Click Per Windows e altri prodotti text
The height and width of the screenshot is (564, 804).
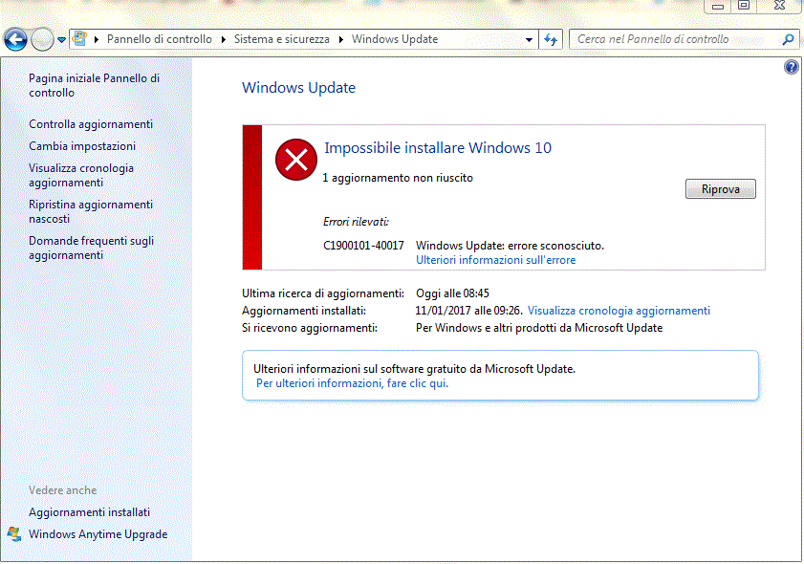[539, 328]
